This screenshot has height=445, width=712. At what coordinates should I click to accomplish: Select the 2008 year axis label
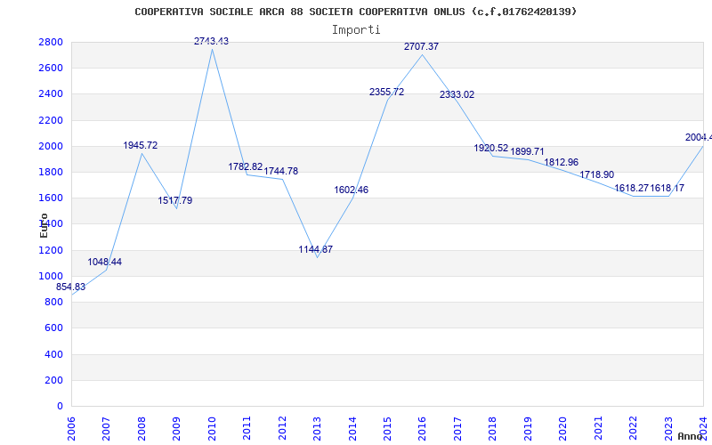coord(142,429)
